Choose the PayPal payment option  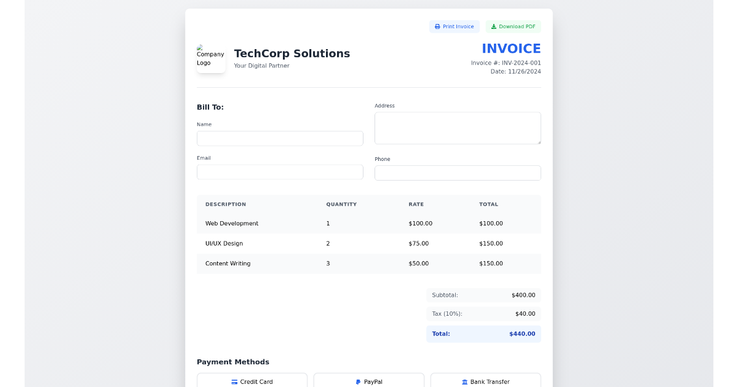tap(368, 382)
